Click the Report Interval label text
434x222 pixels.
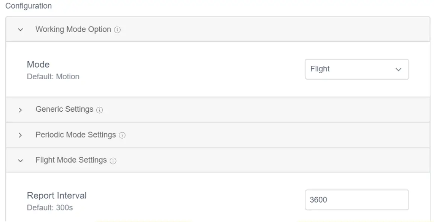(x=57, y=195)
